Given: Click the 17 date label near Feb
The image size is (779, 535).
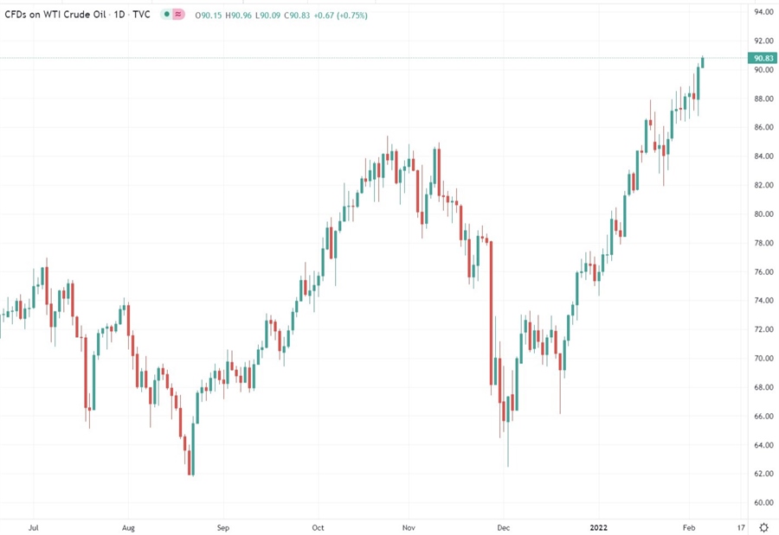Looking at the screenshot, I should coord(740,527).
